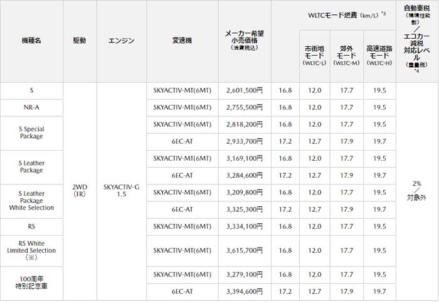The width and height of the screenshot is (439, 302).
Task: Click SKYACTIV-MT(6MT) in the 2,601,500円 row
Action: (182, 91)
